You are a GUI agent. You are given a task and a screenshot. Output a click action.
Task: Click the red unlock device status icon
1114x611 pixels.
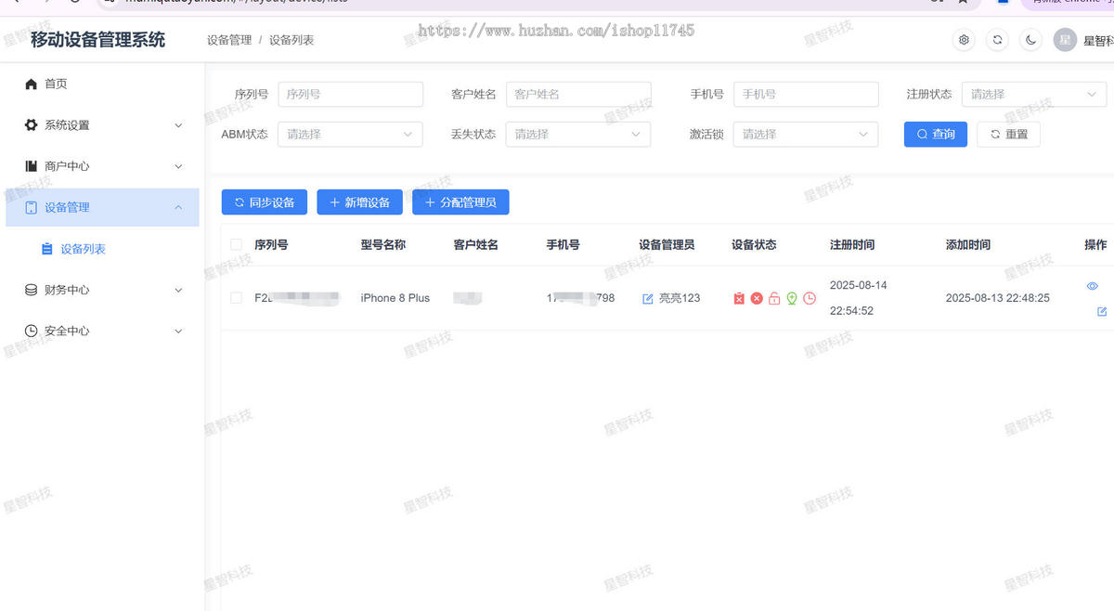pyautogui.click(x=774, y=298)
